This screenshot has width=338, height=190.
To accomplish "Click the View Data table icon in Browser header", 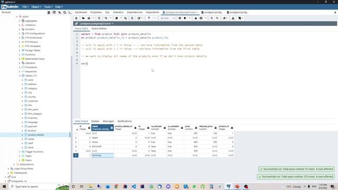I will (x=54, y=13).
